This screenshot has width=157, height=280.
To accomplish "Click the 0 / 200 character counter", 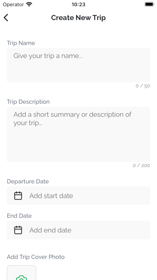I will (141, 165).
